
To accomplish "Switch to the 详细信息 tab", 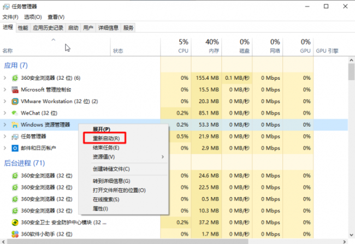I will (x=108, y=28).
